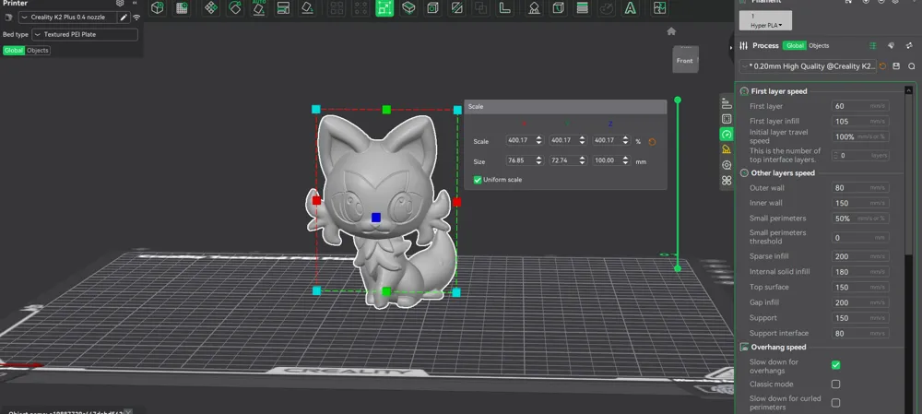Click the Y size stepper arrows
The height and width of the screenshot is (414, 922).
pyautogui.click(x=582, y=160)
